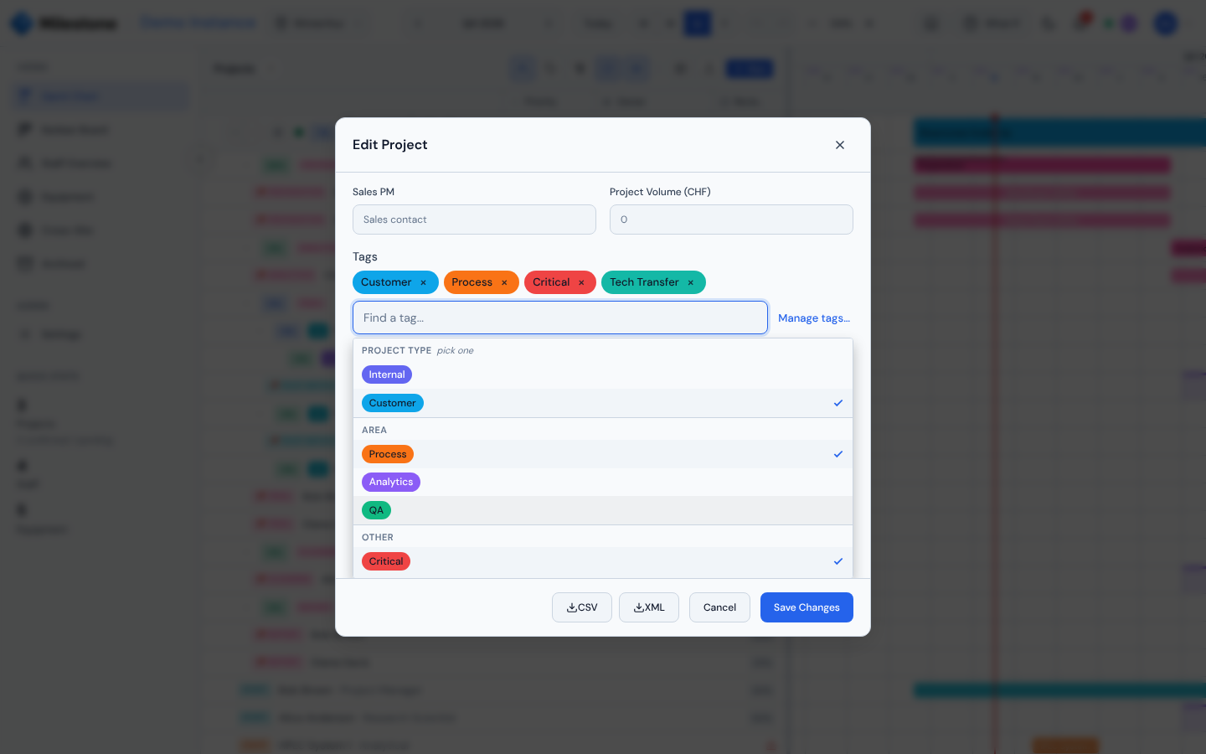Untick the Process area option in the list
This screenshot has height=754, width=1206.
(603, 454)
